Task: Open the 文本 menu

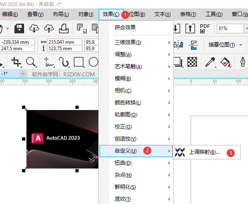Action: 163,14
